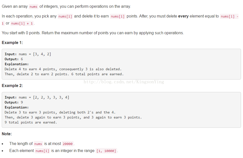Click the 'Explanation:' label in Example 1

[x=17, y=64]
